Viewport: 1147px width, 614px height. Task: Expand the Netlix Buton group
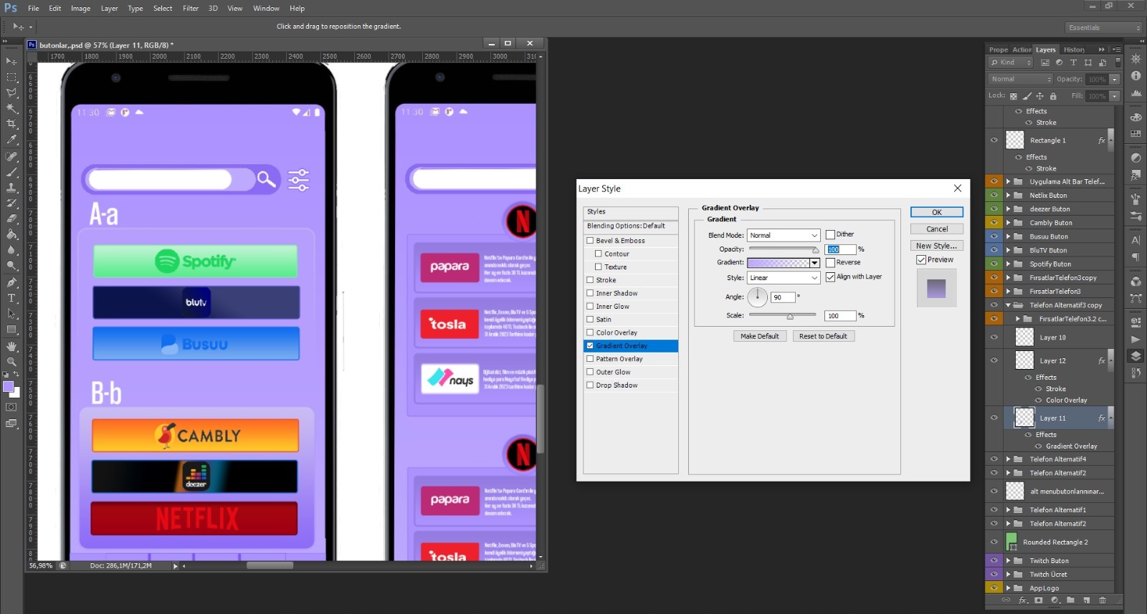(x=1008, y=196)
